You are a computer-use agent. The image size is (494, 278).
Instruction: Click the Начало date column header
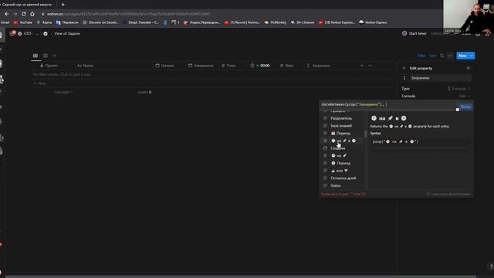point(164,66)
